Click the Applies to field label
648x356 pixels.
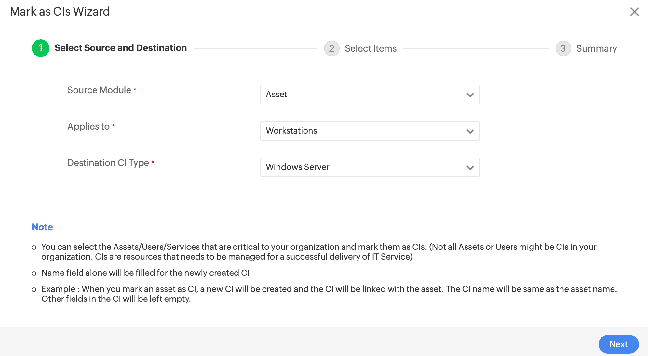point(88,126)
